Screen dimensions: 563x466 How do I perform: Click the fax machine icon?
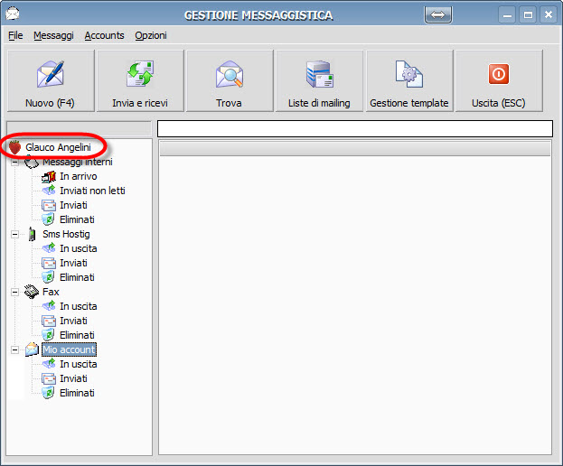coord(32,292)
